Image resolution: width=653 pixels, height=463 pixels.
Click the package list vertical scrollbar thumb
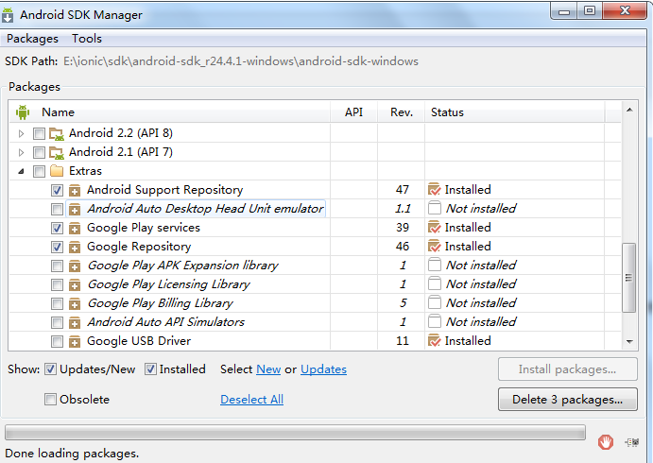(x=628, y=278)
